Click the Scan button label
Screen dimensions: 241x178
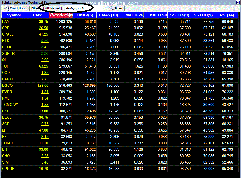[x=118, y=8]
